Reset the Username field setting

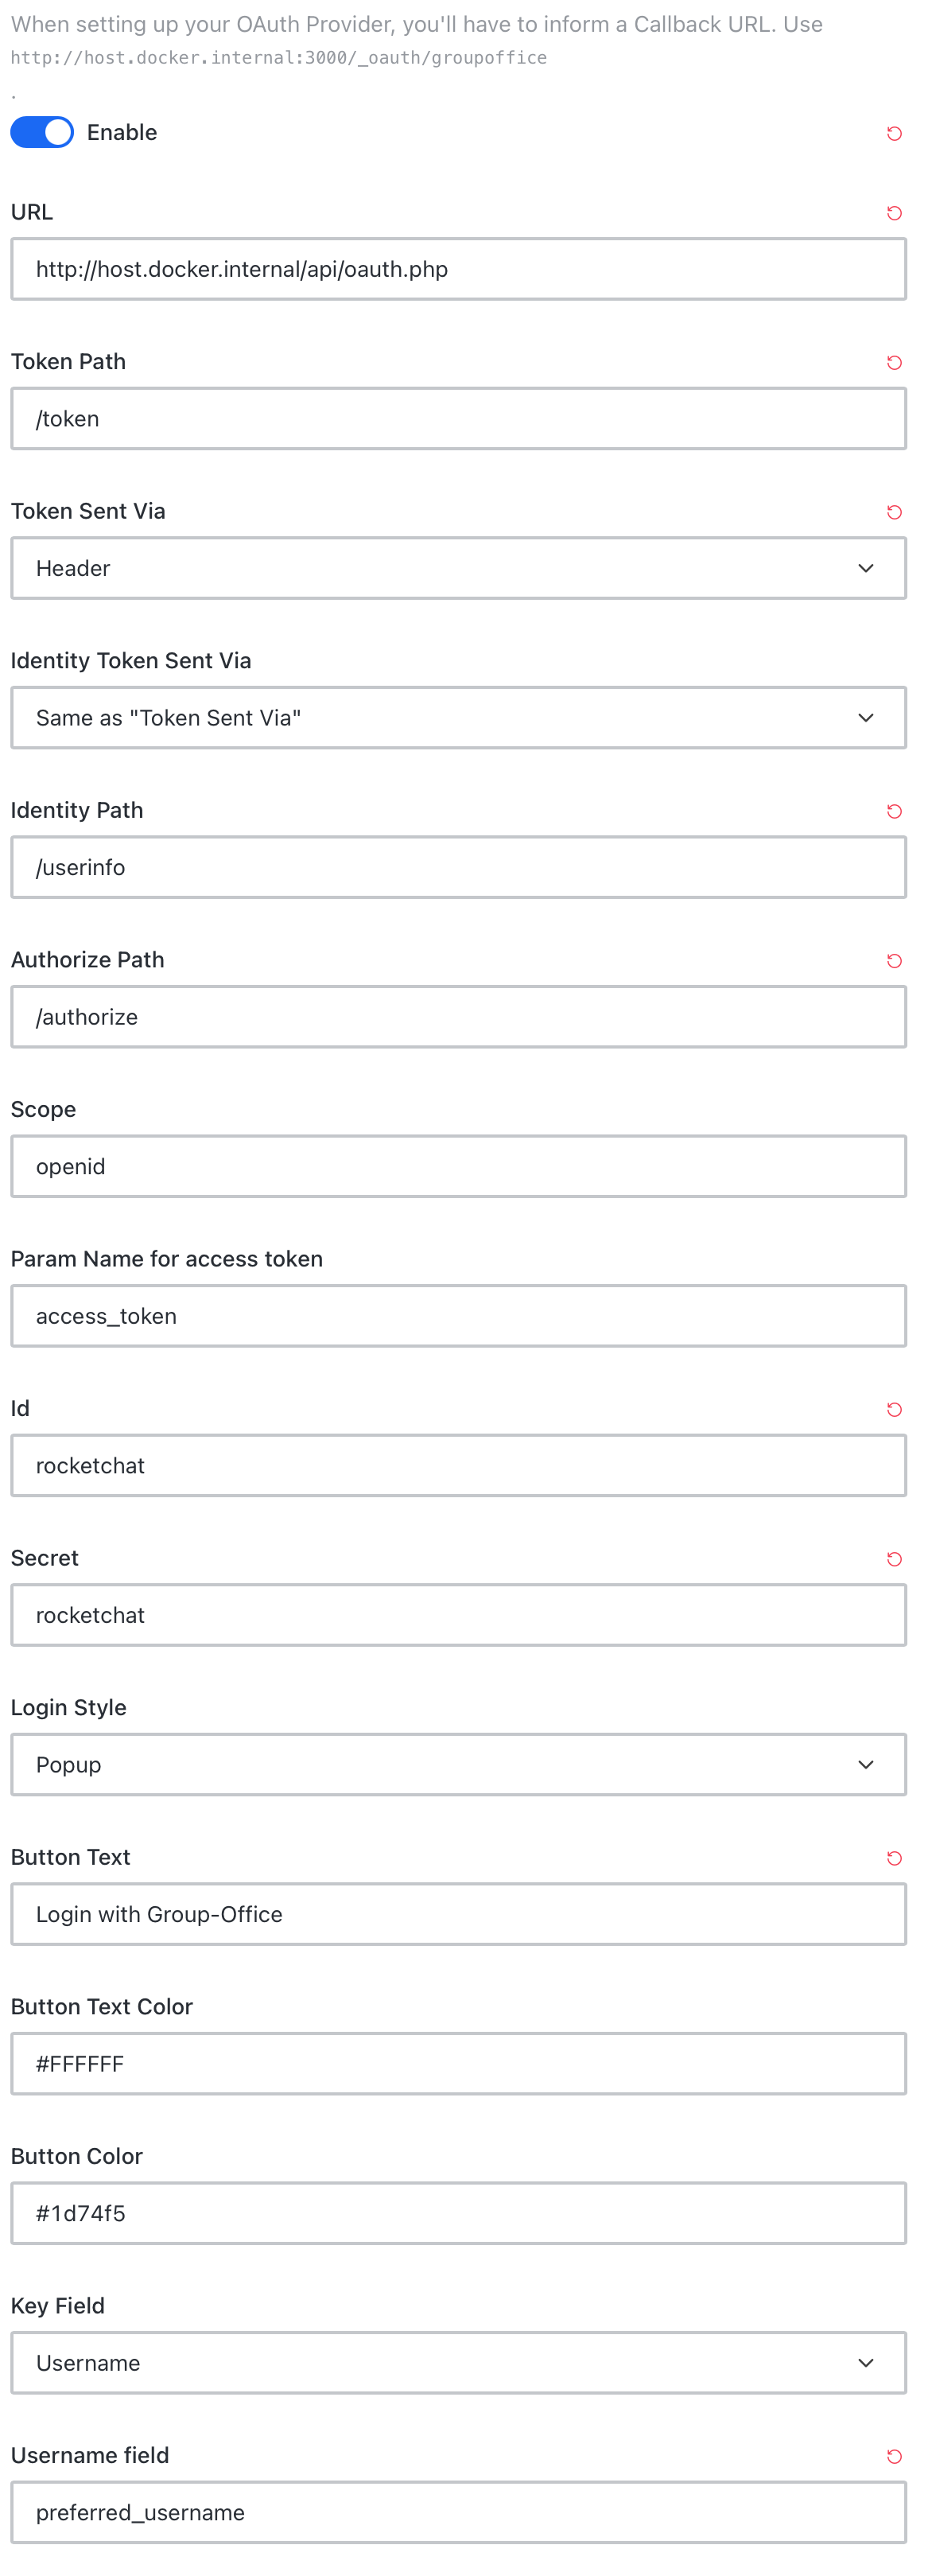(894, 2456)
